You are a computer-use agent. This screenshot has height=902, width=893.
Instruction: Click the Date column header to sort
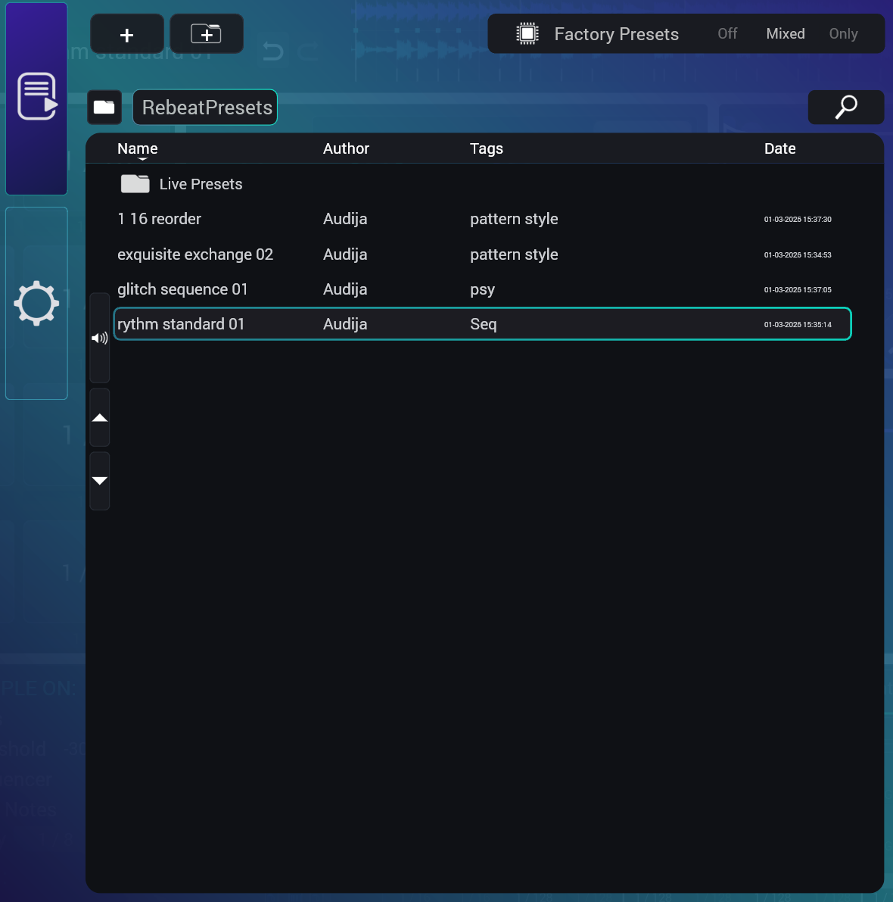pyautogui.click(x=780, y=148)
